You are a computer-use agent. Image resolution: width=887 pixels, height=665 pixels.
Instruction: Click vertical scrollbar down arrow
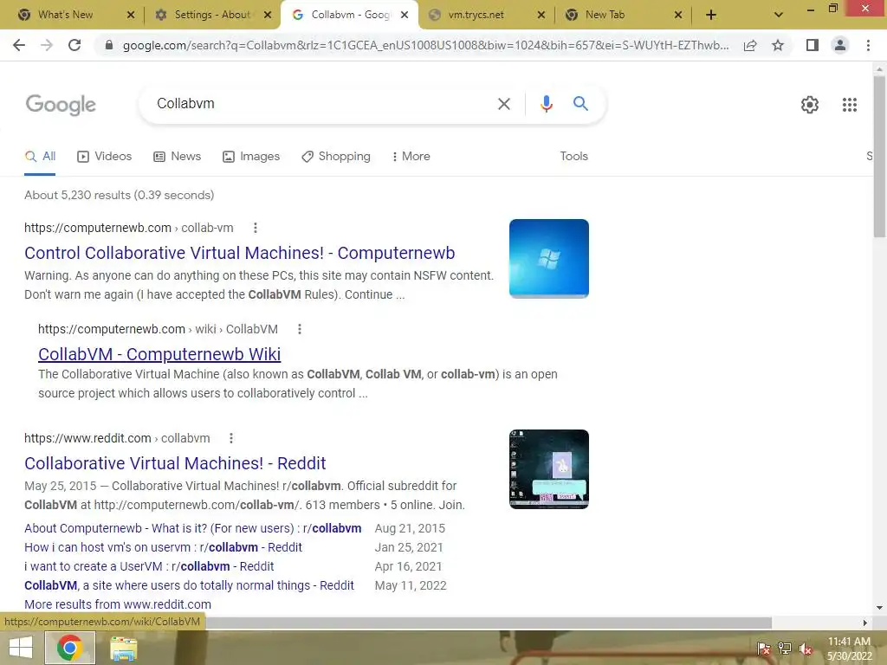pos(879,609)
